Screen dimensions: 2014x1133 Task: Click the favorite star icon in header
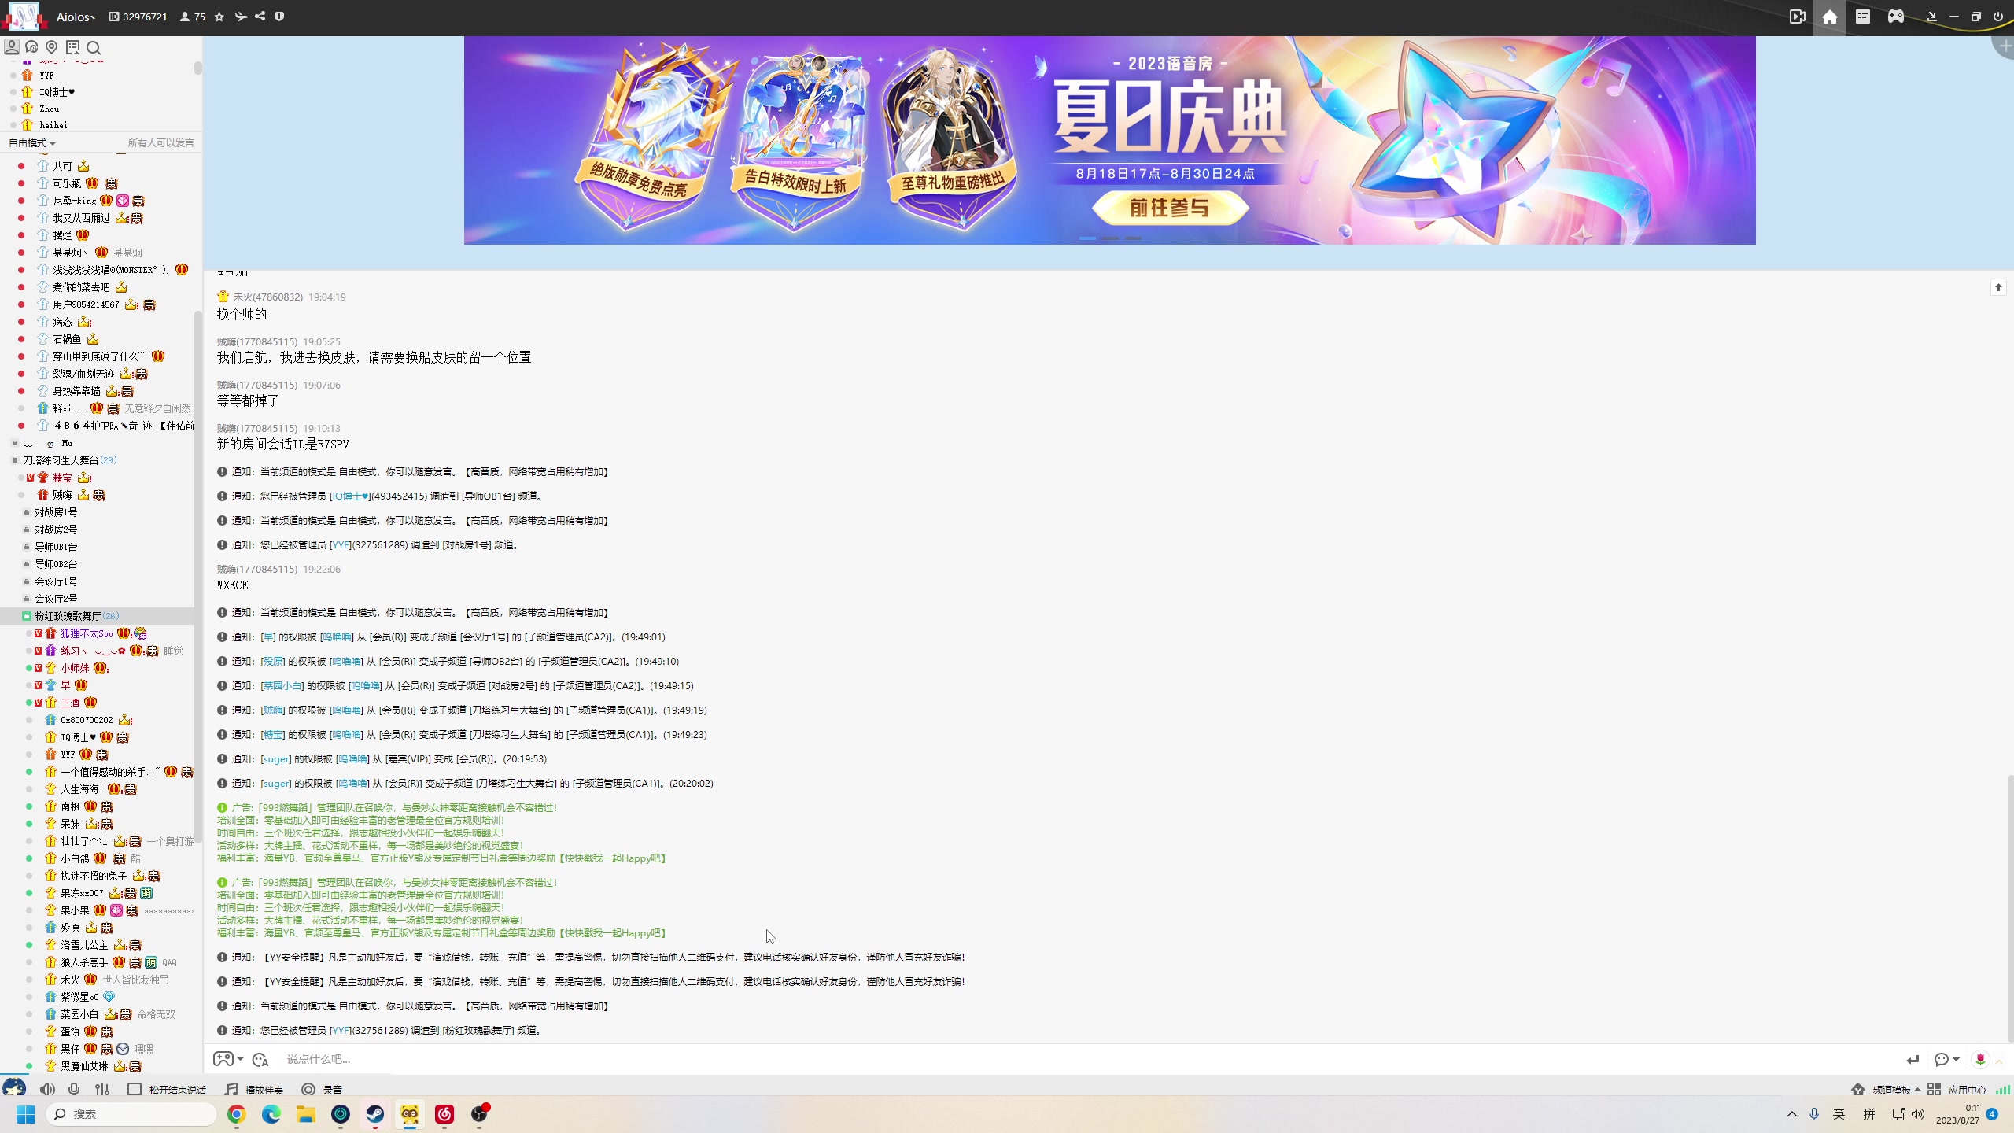[x=219, y=17]
